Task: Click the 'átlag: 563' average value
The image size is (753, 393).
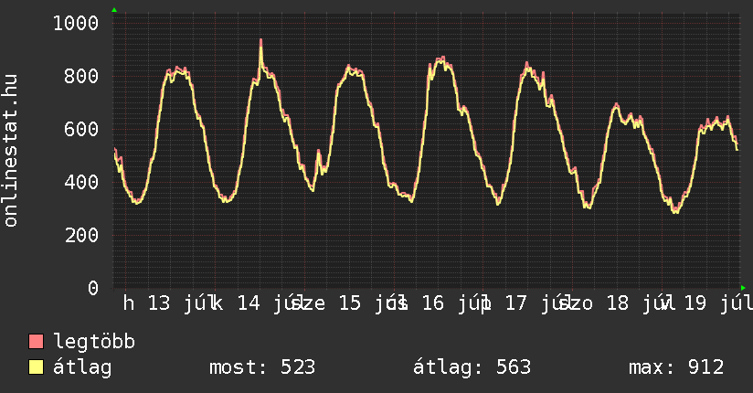Action: pyautogui.click(x=472, y=367)
